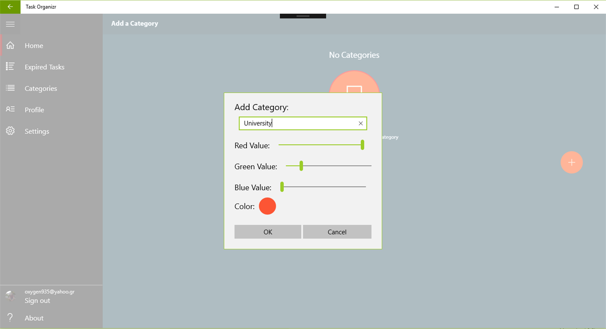The height and width of the screenshot is (329, 606).
Task: Click the University category name field
Action: coord(303,123)
